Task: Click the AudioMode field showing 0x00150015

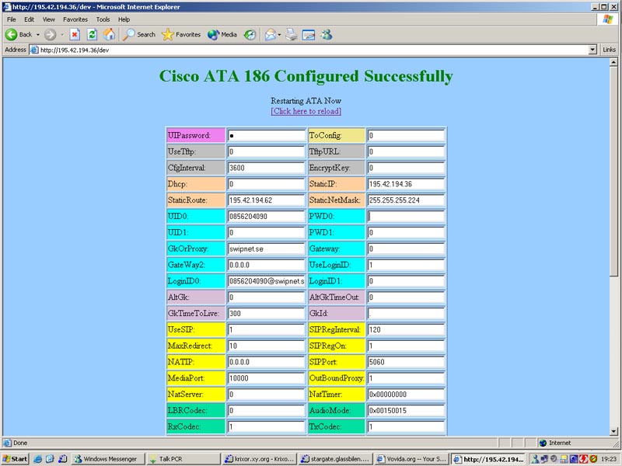Action: click(x=406, y=411)
